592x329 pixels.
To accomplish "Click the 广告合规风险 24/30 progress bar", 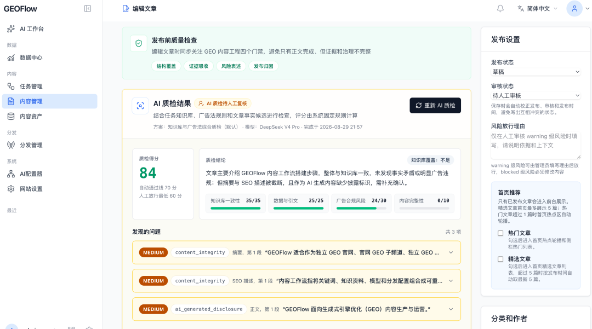I will 361,208.
